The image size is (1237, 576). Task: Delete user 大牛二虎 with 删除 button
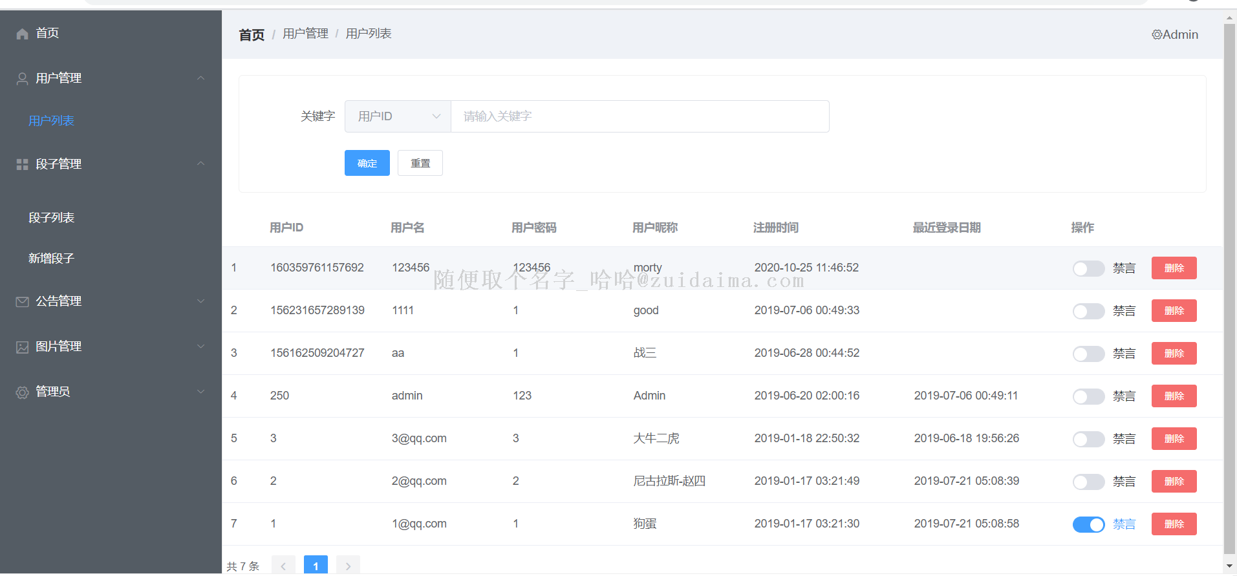point(1174,439)
